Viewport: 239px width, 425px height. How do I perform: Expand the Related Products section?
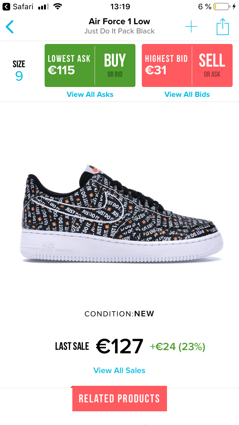[x=119, y=399]
